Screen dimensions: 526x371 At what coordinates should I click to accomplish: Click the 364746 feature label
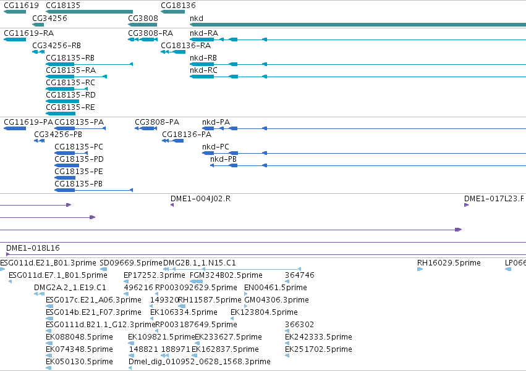300,275
